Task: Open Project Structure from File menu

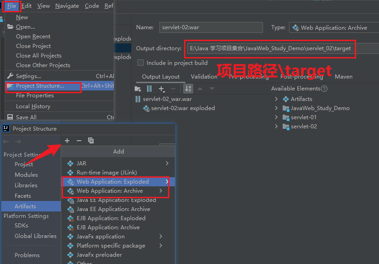Action: [40, 86]
